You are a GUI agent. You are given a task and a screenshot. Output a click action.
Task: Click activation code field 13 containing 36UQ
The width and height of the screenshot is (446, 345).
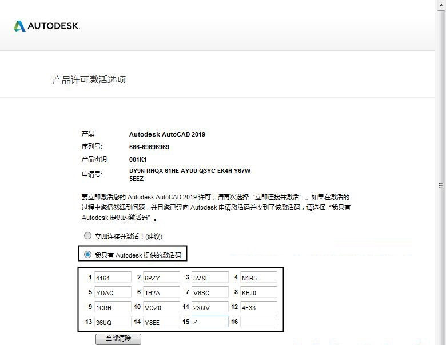coord(113,322)
